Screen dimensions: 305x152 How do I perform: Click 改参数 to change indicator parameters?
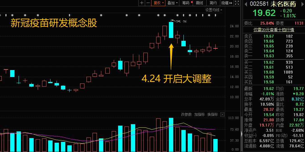186,115
